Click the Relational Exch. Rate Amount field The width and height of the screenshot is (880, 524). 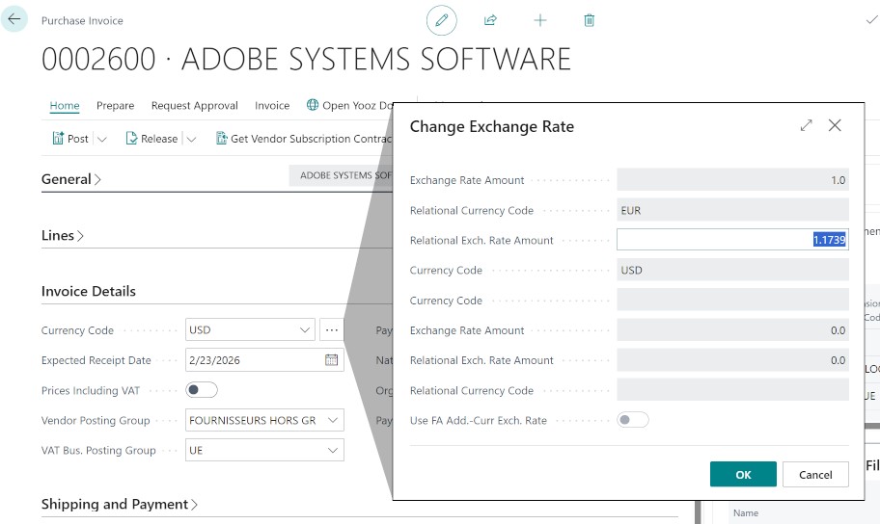[x=731, y=240]
